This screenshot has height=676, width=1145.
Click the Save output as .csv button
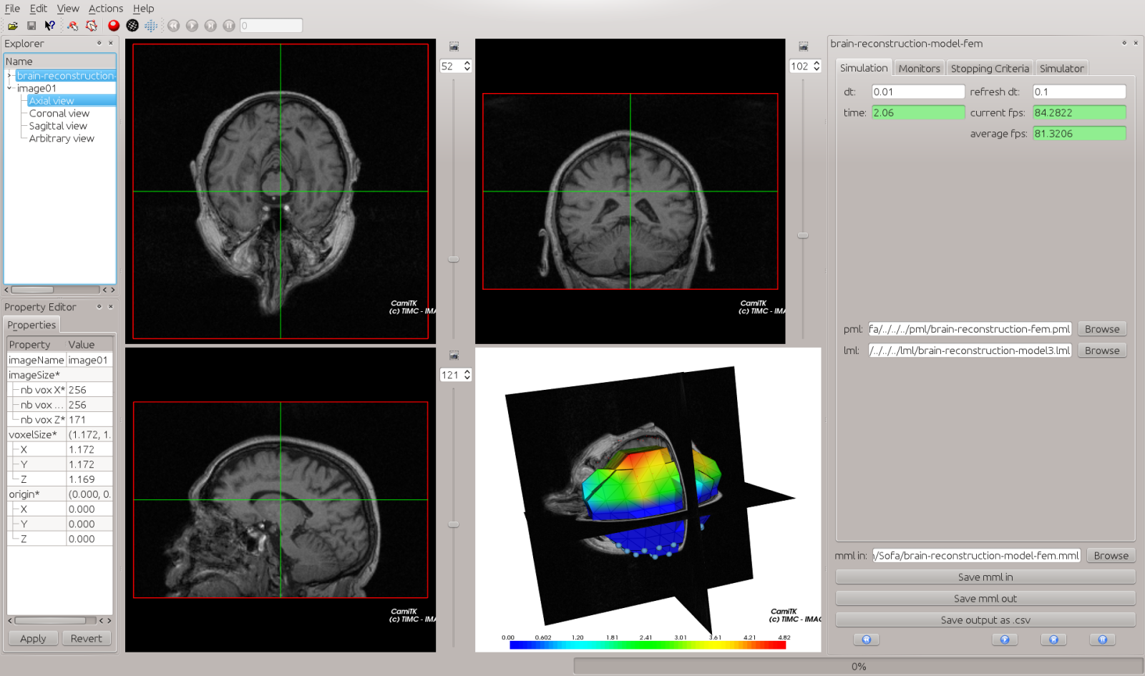pyautogui.click(x=985, y=620)
